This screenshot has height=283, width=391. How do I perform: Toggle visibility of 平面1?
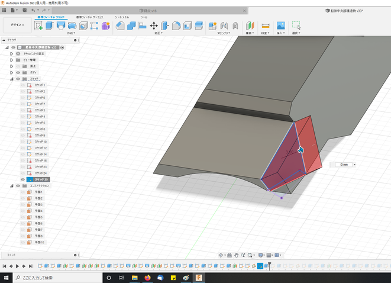23,192
